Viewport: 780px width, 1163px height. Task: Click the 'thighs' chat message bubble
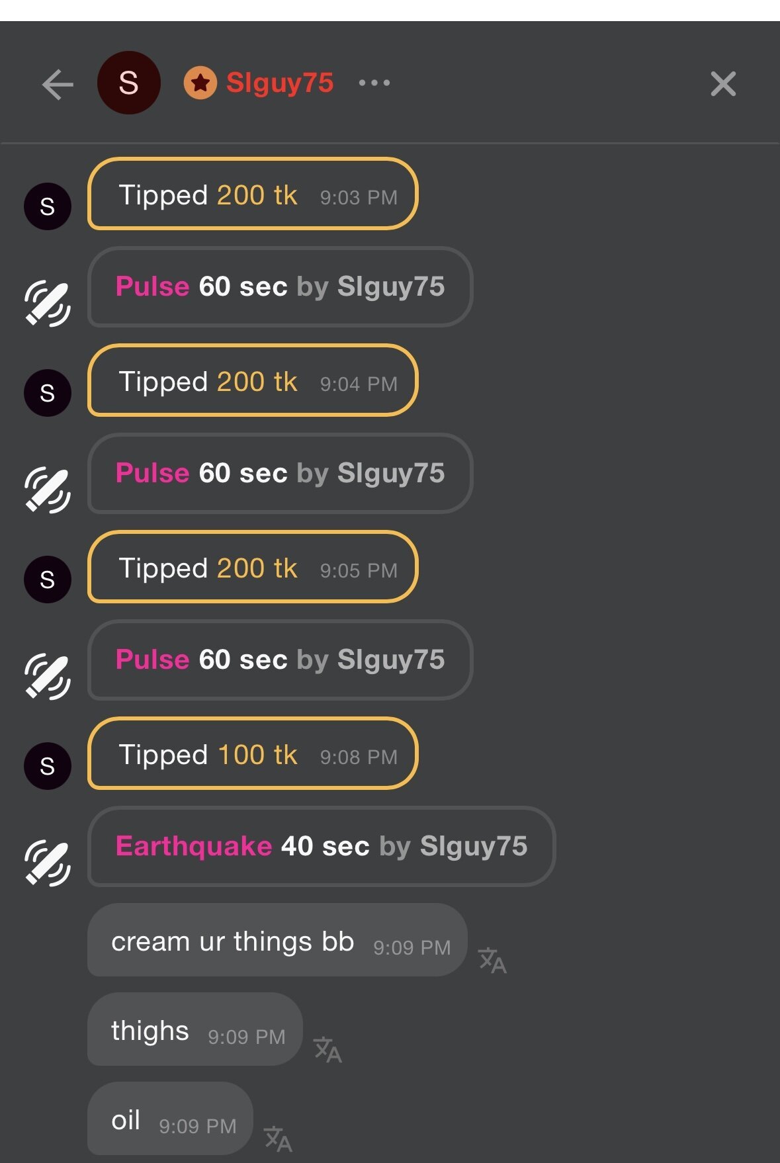click(195, 1029)
